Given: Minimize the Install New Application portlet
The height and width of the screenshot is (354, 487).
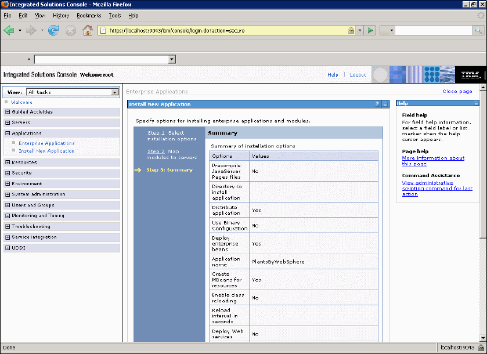Looking at the screenshot, I should [385, 104].
